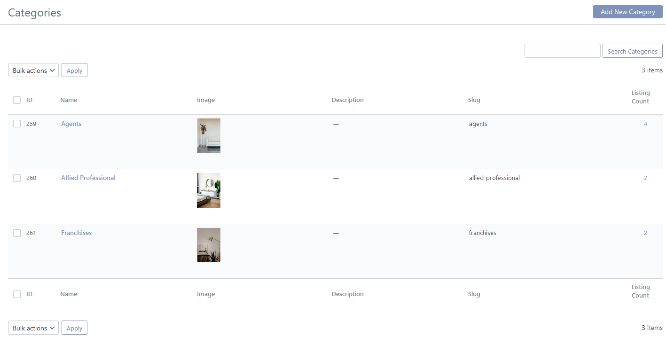Viewport: 666px width, 337px height.
Task: Click the Listing Count label in footer
Action: coord(640,291)
